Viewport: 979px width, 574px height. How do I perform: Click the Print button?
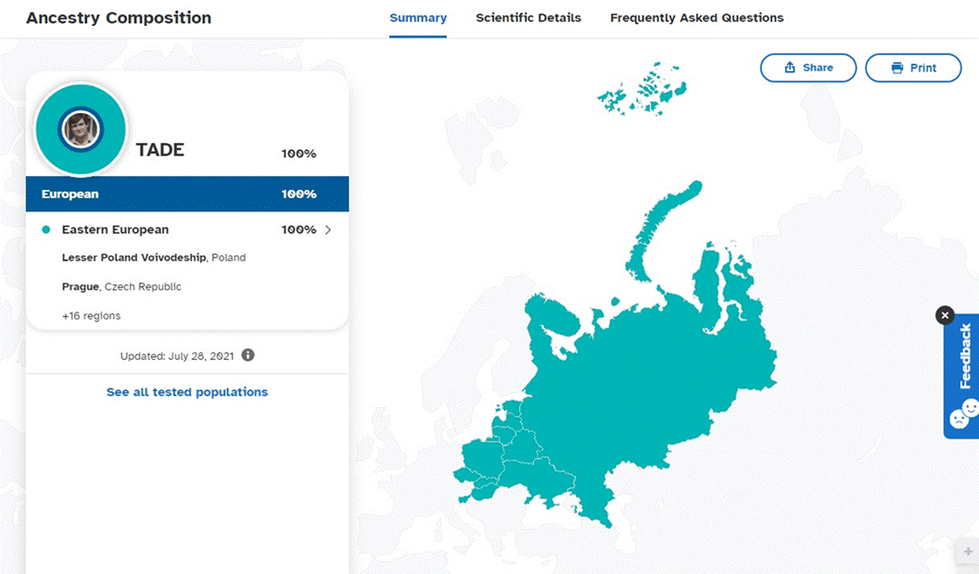coord(913,68)
